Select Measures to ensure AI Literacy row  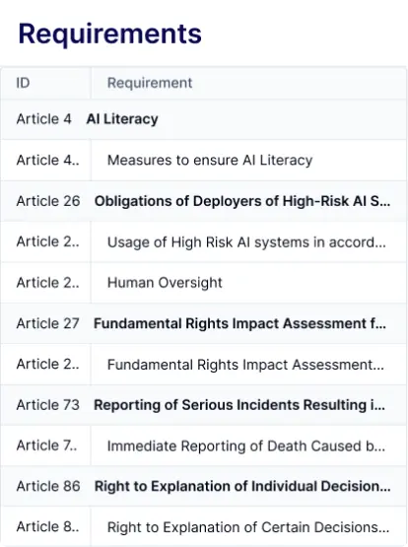pyautogui.click(x=204, y=160)
